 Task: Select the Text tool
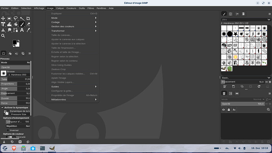point(22,30)
